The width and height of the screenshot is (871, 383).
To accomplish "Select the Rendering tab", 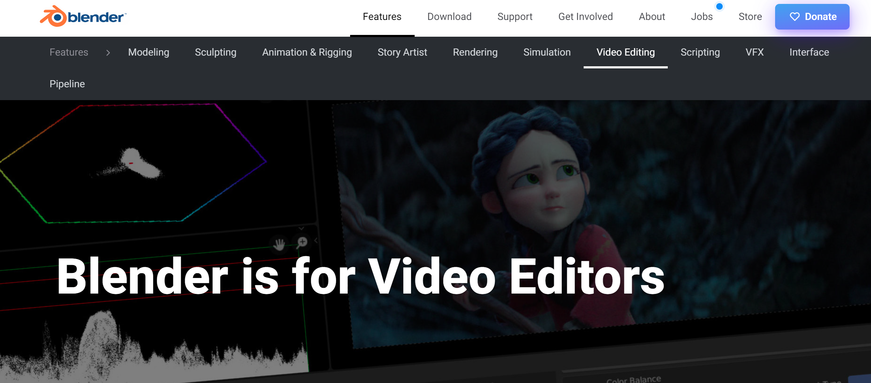I will pos(475,52).
